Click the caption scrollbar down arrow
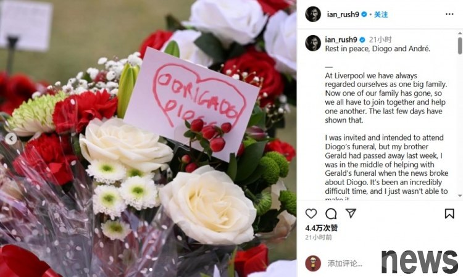The image size is (463, 277). pyautogui.click(x=460, y=196)
